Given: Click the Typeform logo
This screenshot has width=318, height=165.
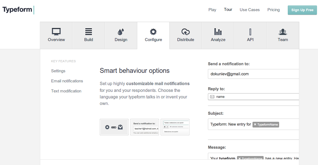Looking at the screenshot, I should pyautogui.click(x=18, y=10).
